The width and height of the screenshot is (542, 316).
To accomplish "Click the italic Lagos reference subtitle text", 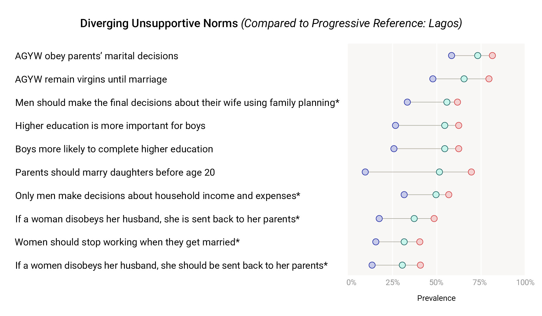I will [x=351, y=23].
